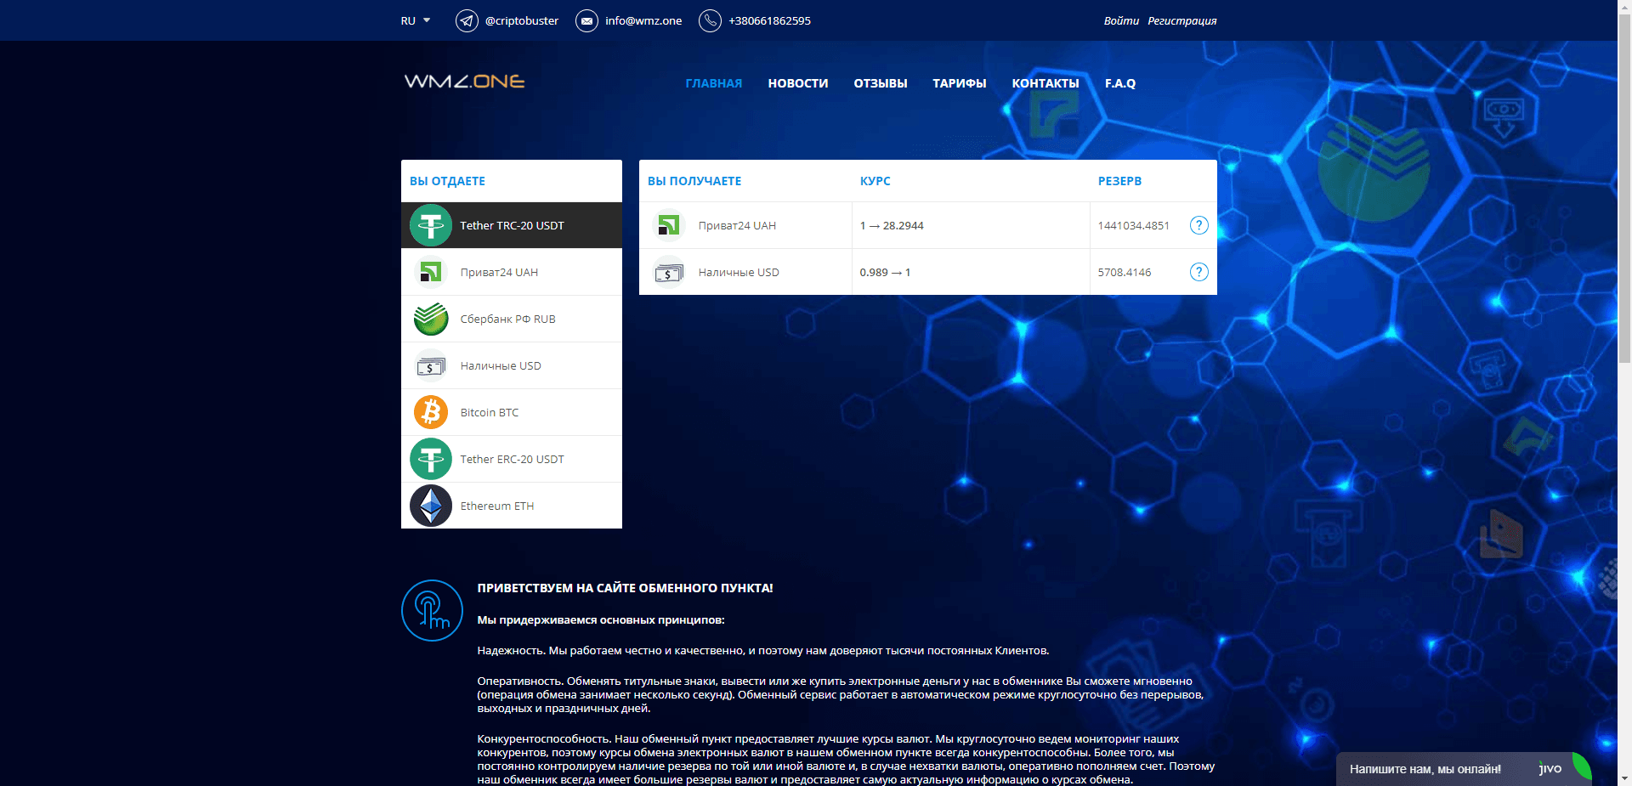
Task: Click help icon for Приват24 UAH reserve
Action: (1198, 225)
